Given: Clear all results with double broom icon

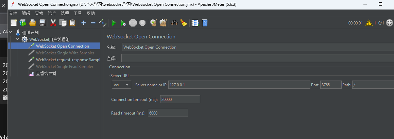Looking at the screenshot, I should coord(163,23).
